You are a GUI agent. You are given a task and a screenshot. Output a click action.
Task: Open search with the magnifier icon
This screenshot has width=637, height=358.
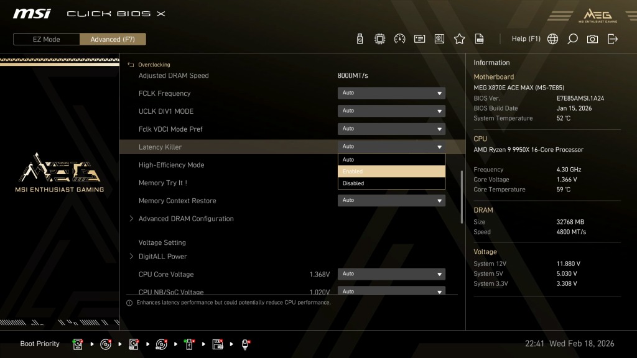coord(572,39)
